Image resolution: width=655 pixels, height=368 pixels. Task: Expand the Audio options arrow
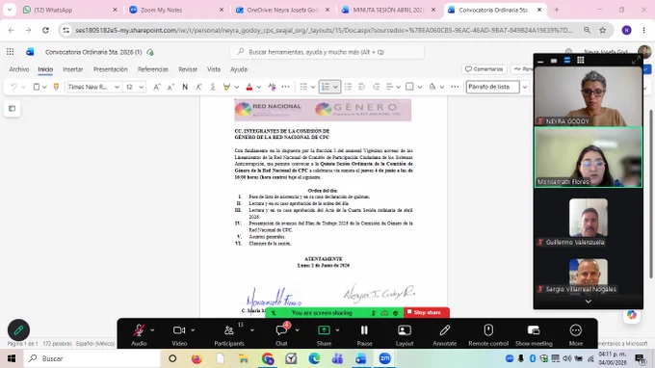point(152,330)
